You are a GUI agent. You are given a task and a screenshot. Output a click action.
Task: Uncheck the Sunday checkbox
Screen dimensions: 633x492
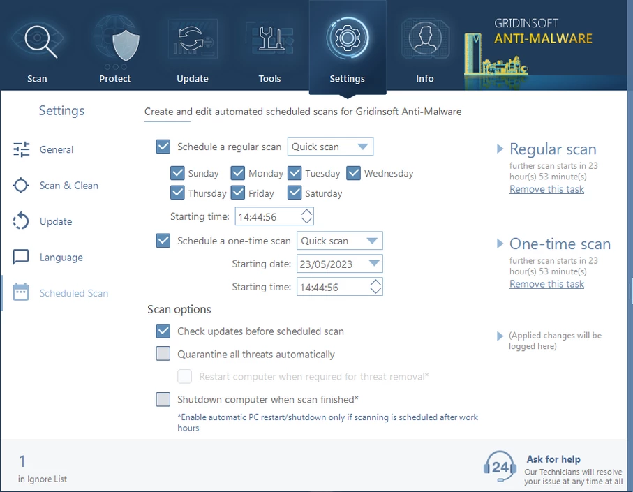pyautogui.click(x=177, y=173)
